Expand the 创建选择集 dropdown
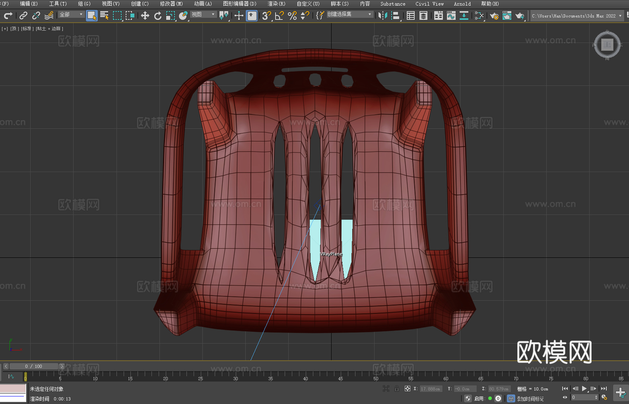Image resolution: width=629 pixels, height=404 pixels. pos(350,14)
